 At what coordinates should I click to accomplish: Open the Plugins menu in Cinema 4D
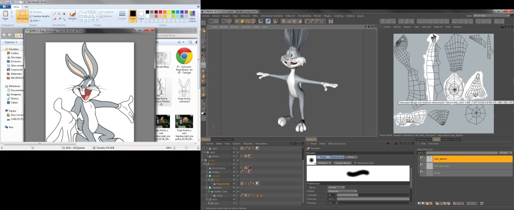click(327, 16)
